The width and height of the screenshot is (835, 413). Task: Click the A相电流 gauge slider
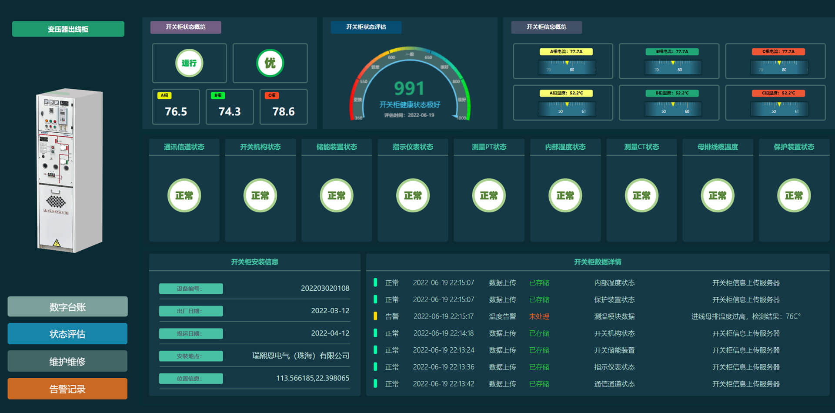[x=567, y=67]
